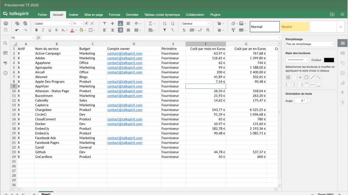
Task: Click the contact@talkspirit.com link for Adobe
Action: (x=125, y=58)
